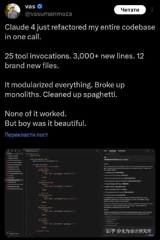Click the vas display name

tap(30, 6)
